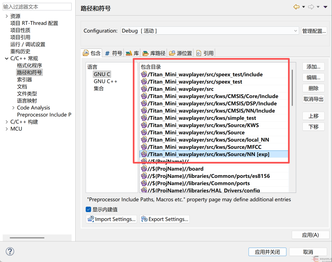Click the left tree horizontal scrollbar
This screenshot has width=332, height=262.
(27, 238)
